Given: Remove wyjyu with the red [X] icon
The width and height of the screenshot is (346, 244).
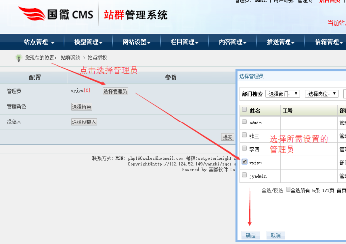Looking at the screenshot, I should click(x=87, y=90).
